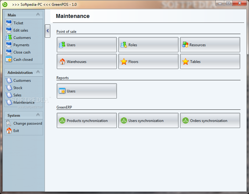The height and width of the screenshot is (194, 249).
Task: Collapse the Main panel section
Action: point(38,14)
